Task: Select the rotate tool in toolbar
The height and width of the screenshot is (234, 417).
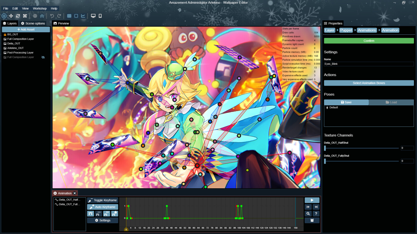Action: click(18, 16)
